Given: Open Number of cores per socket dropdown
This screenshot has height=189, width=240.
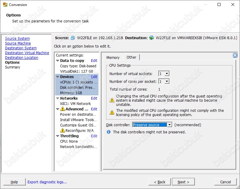Looking at the screenshot, I should (x=167, y=81).
